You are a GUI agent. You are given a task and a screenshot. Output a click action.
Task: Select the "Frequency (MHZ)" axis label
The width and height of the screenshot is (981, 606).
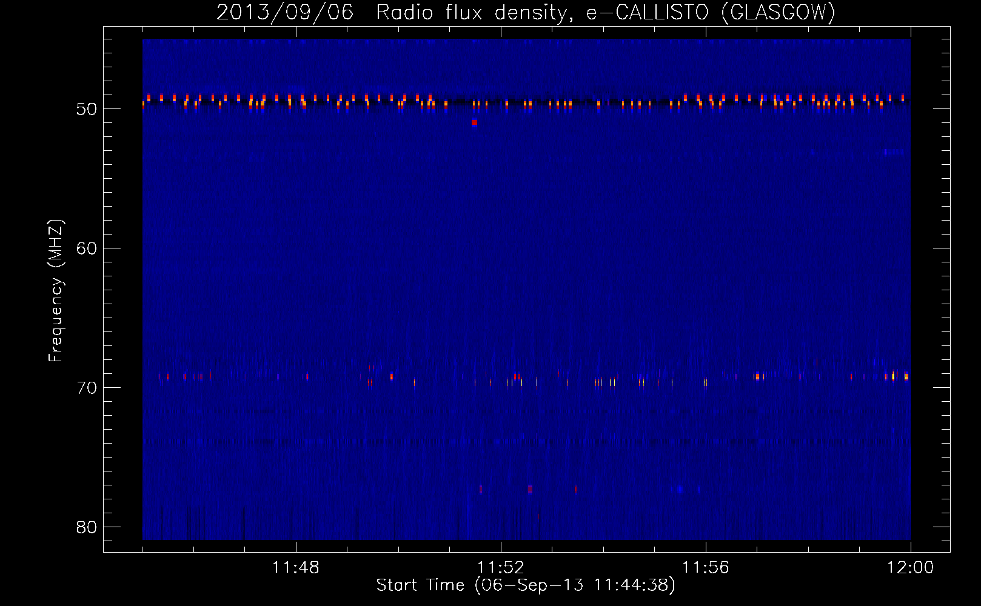coord(55,291)
